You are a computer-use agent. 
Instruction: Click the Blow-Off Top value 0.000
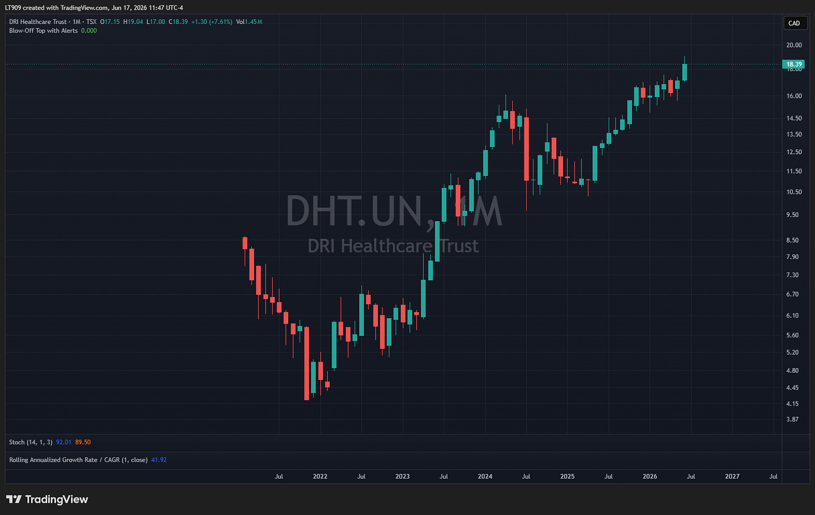[89, 31]
